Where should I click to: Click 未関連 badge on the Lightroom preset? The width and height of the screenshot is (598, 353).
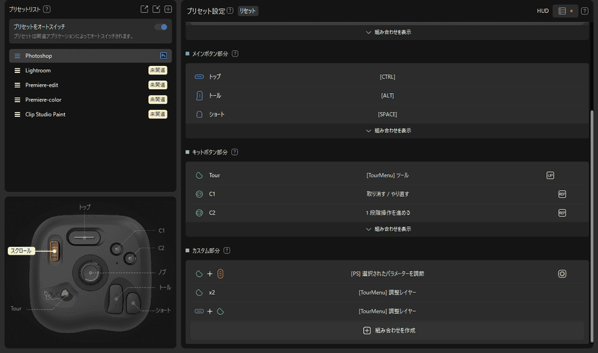pos(157,70)
